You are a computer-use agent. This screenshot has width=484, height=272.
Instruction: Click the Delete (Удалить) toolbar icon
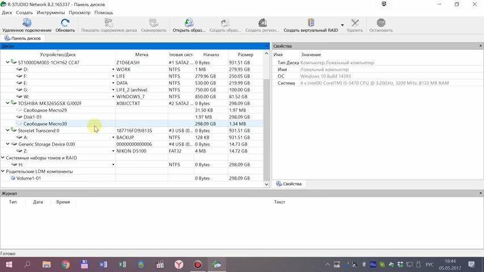(355, 25)
